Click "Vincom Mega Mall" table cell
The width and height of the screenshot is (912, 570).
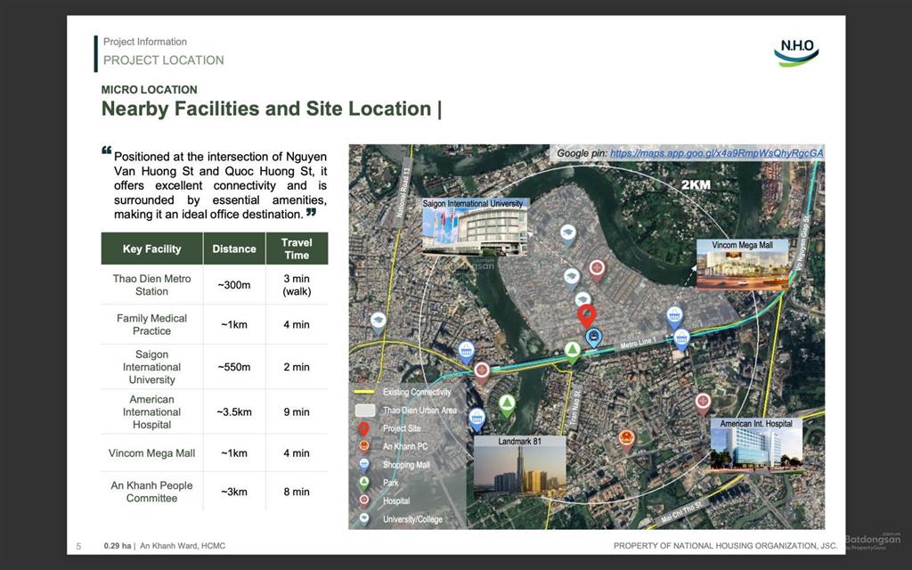pyautogui.click(x=151, y=453)
